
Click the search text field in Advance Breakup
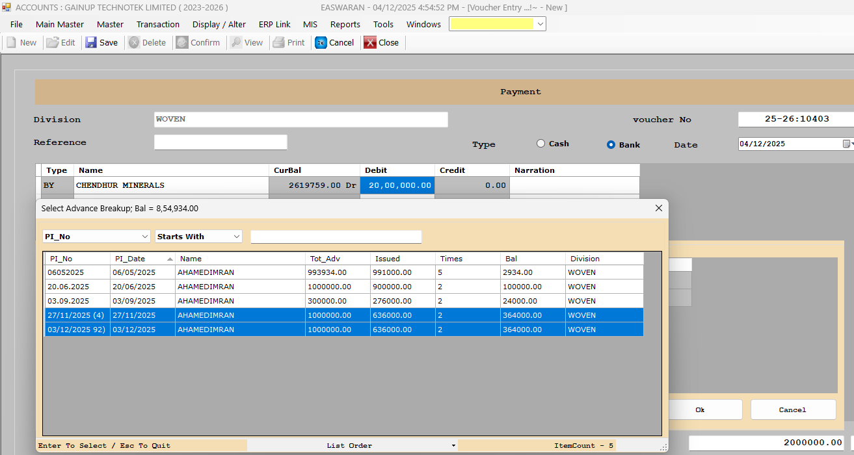coord(336,237)
